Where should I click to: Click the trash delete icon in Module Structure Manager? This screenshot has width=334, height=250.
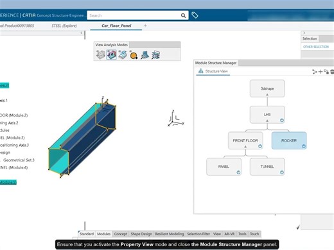pos(332,72)
